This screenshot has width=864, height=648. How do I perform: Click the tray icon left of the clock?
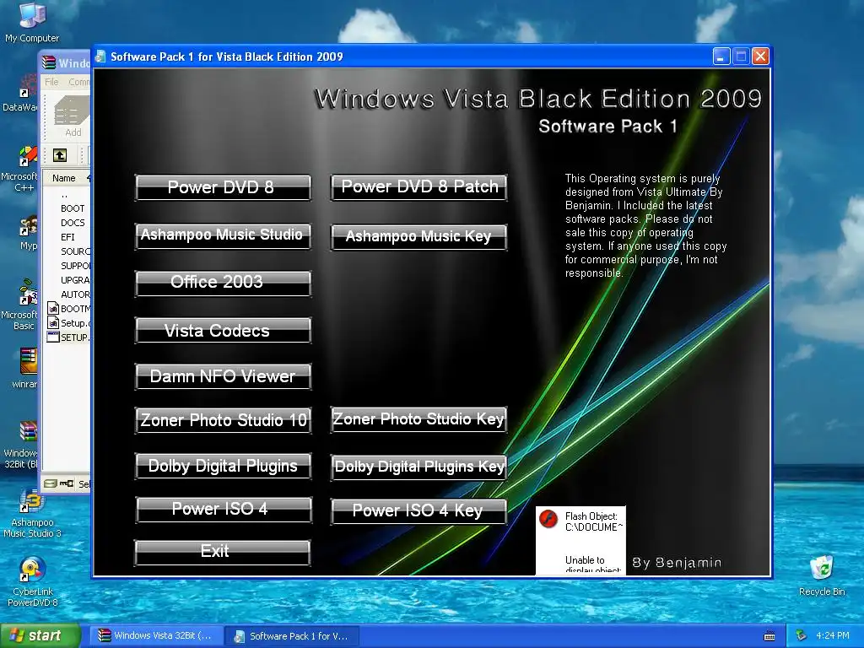(802, 636)
